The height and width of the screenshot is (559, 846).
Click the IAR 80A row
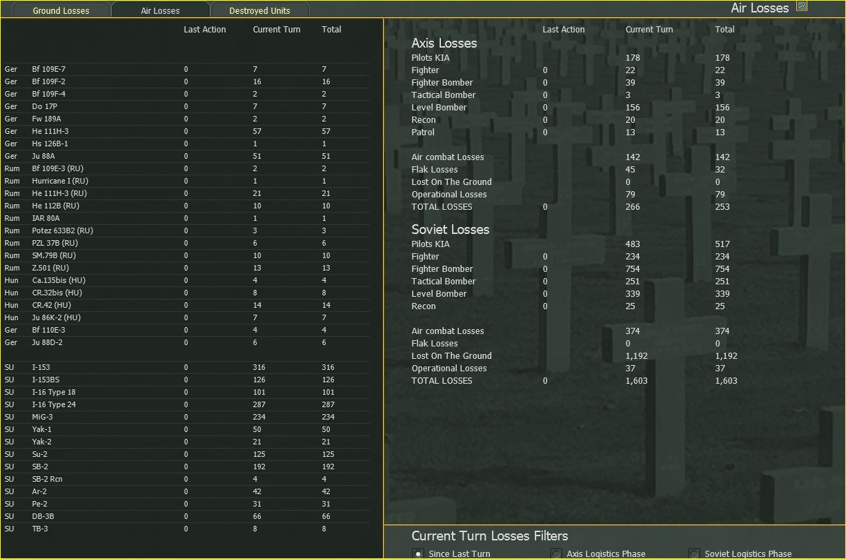pyautogui.click(x=186, y=218)
